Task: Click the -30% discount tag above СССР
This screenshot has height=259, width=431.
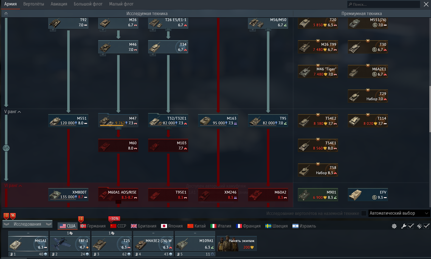Action: point(114,218)
